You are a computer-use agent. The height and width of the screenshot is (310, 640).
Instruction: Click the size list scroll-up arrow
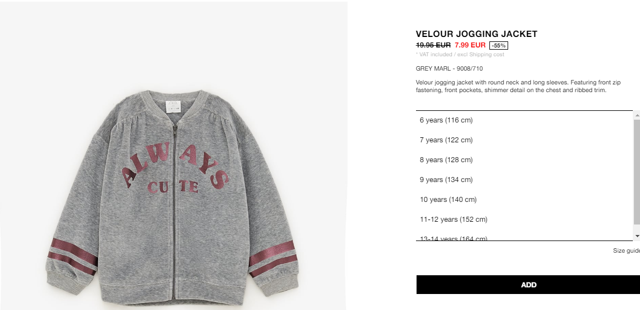pos(637,116)
